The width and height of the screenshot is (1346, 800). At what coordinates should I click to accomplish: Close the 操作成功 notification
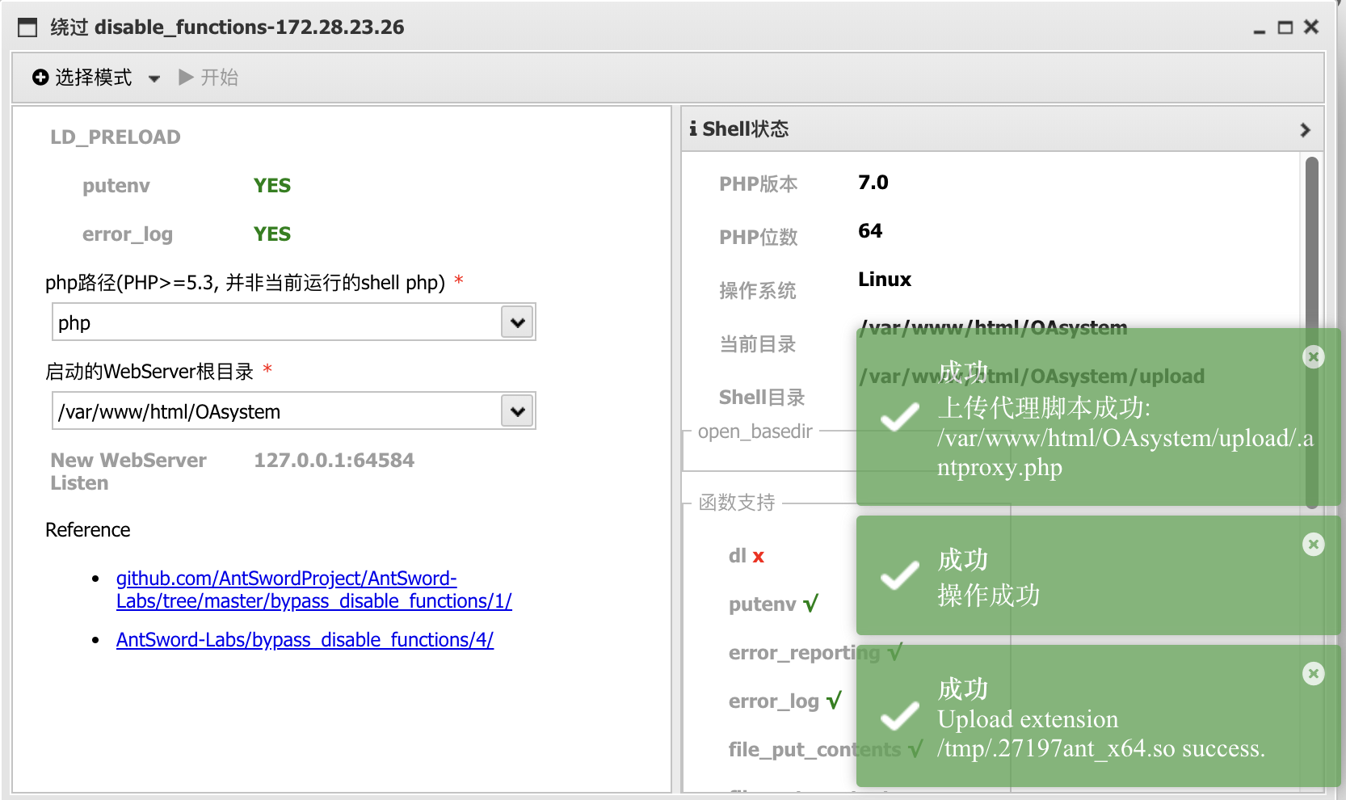point(1314,545)
